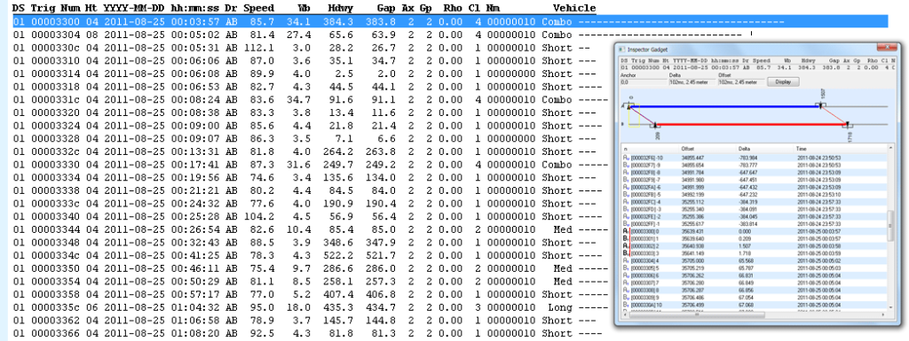
Task: Click the B icon of hit [00003305] 5
Action: 626,267
